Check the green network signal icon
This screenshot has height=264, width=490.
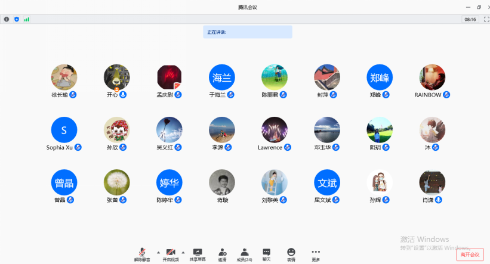pyautogui.click(x=27, y=19)
